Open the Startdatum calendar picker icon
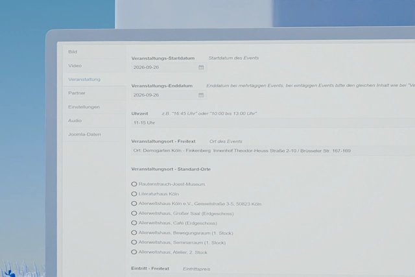Viewport: 415px width, 277px height. coord(201,67)
